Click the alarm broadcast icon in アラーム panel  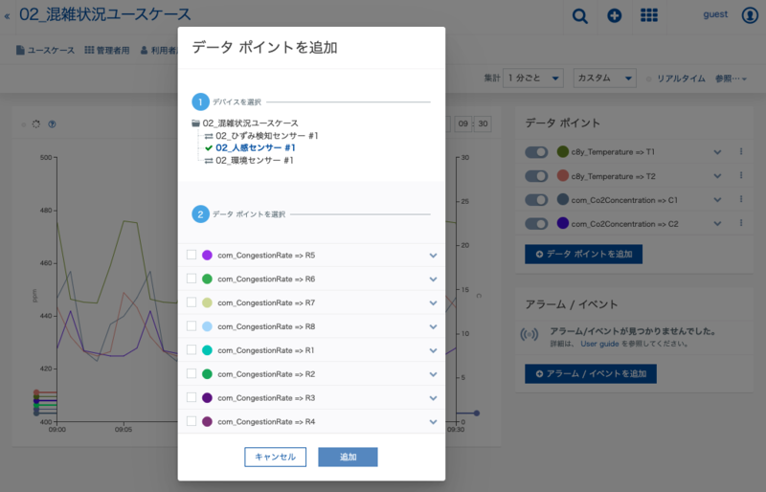[529, 335]
